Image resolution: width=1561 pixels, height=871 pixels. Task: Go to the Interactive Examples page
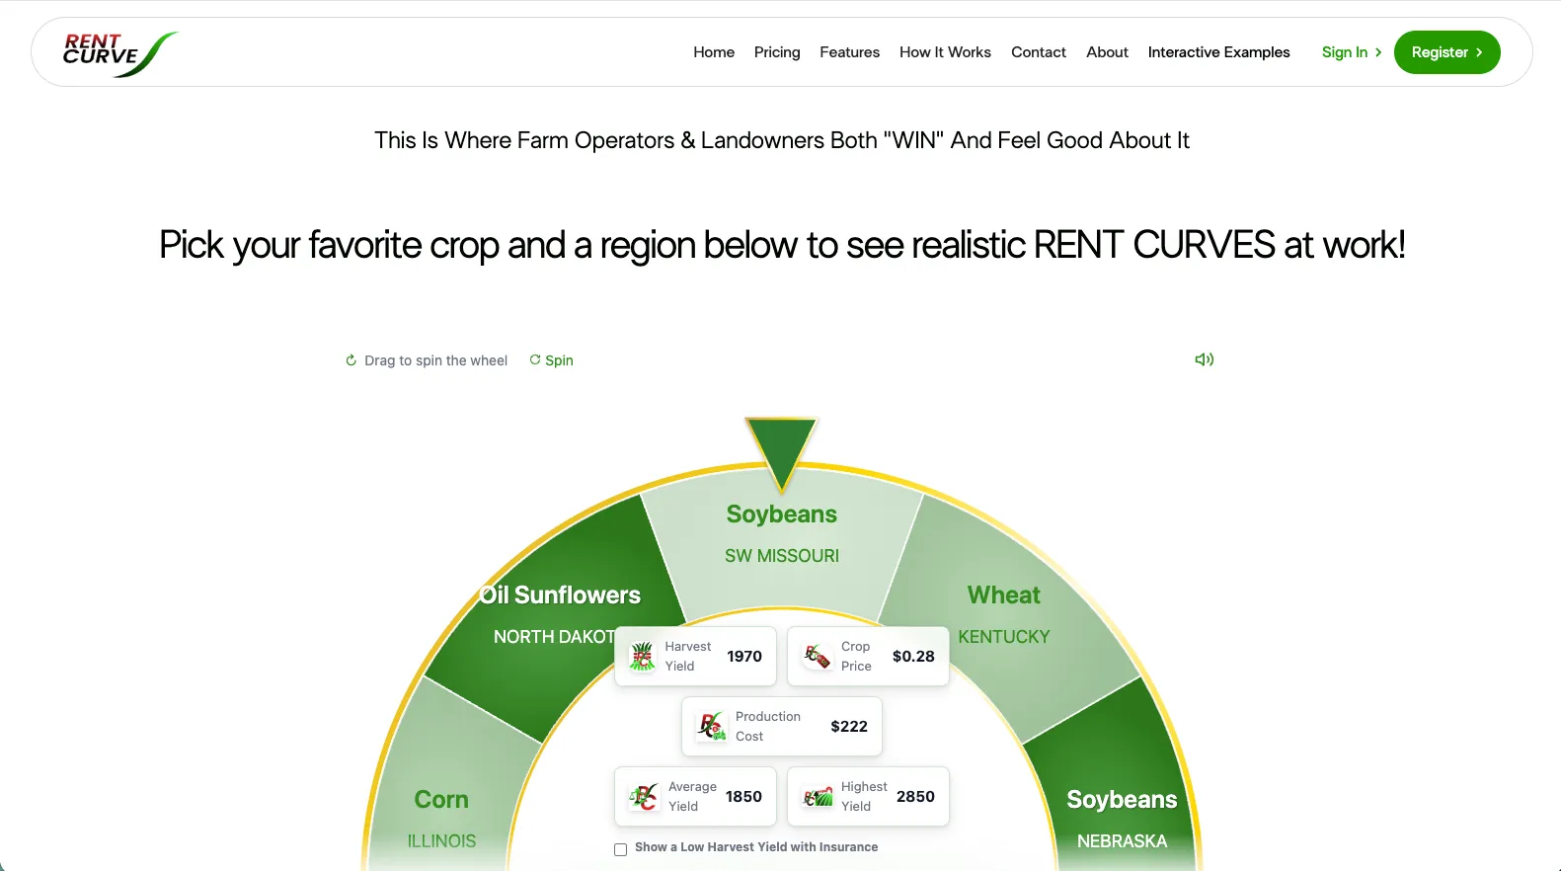pyautogui.click(x=1218, y=52)
